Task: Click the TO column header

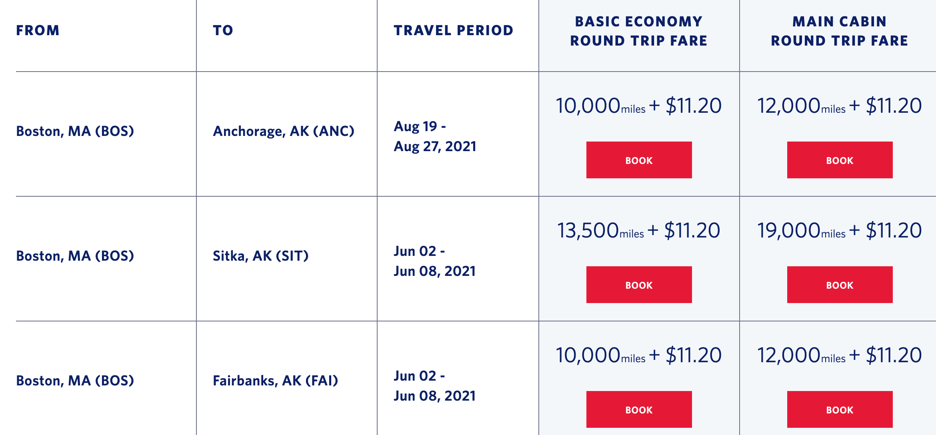Action: coord(223,30)
